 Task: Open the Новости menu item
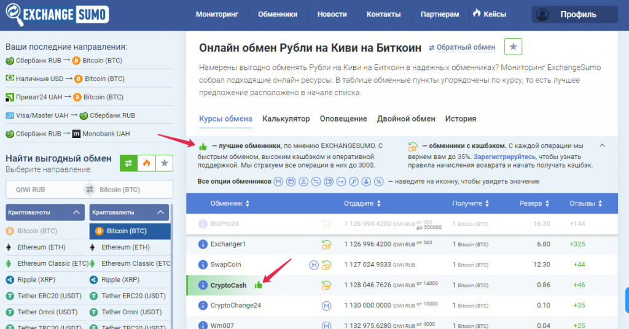(x=332, y=15)
